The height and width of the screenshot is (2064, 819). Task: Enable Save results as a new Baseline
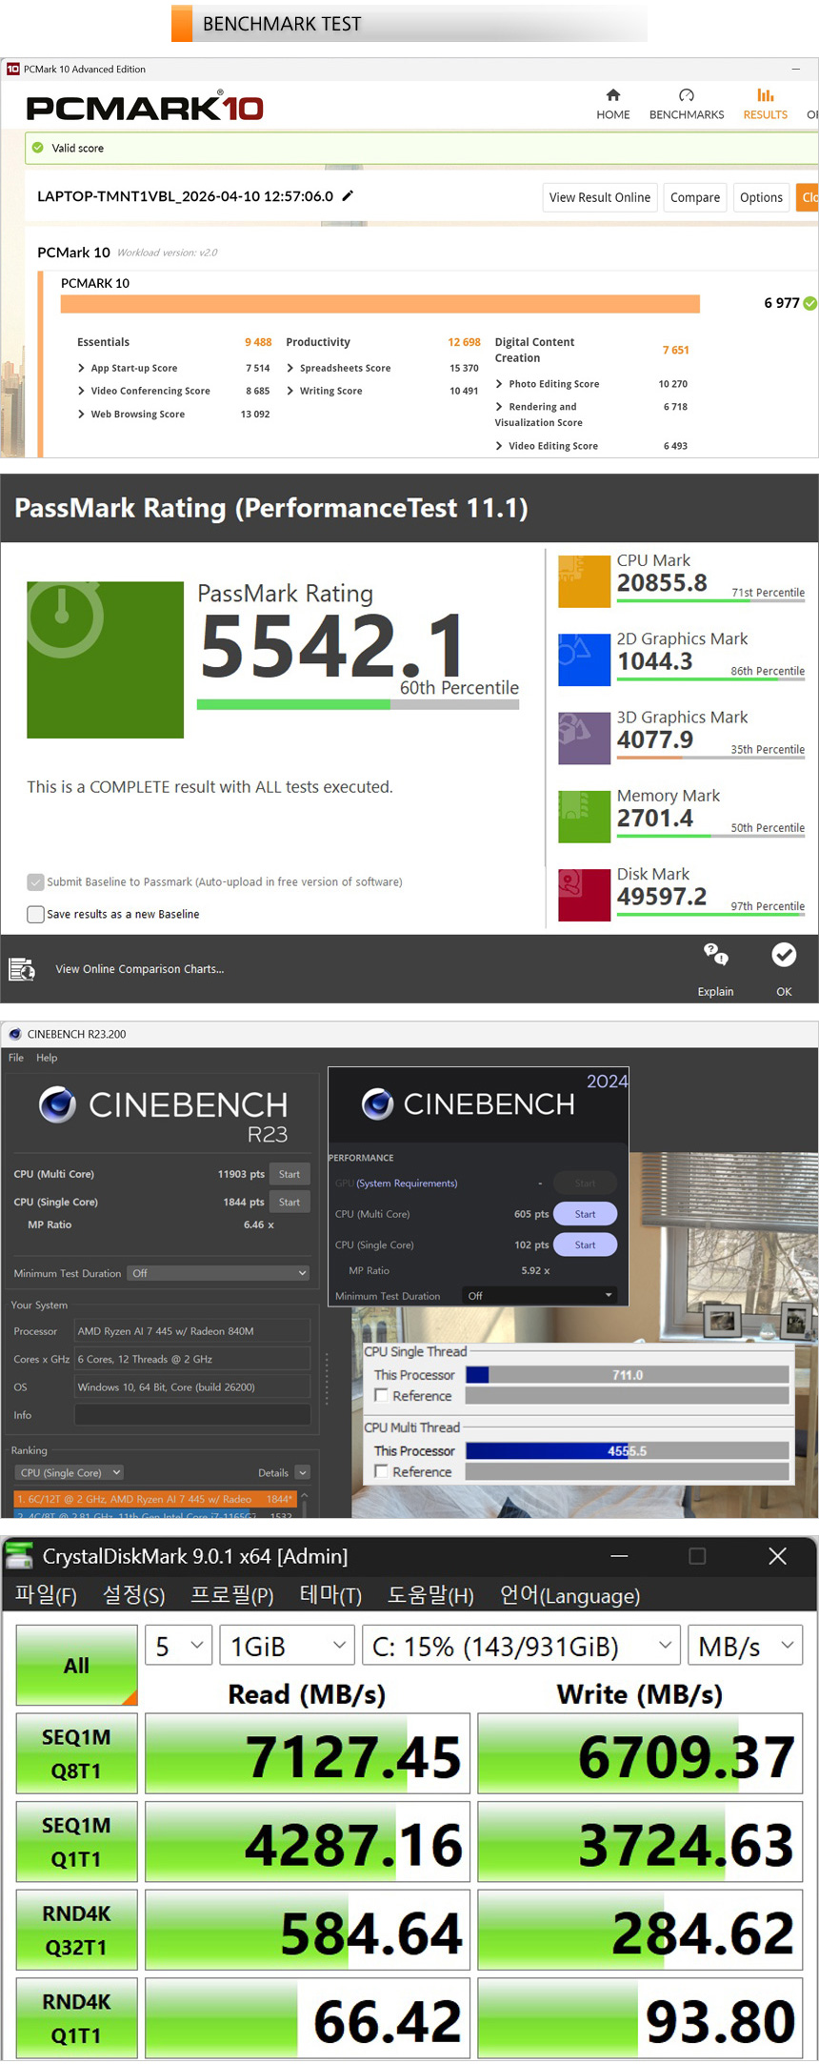pyautogui.click(x=36, y=914)
